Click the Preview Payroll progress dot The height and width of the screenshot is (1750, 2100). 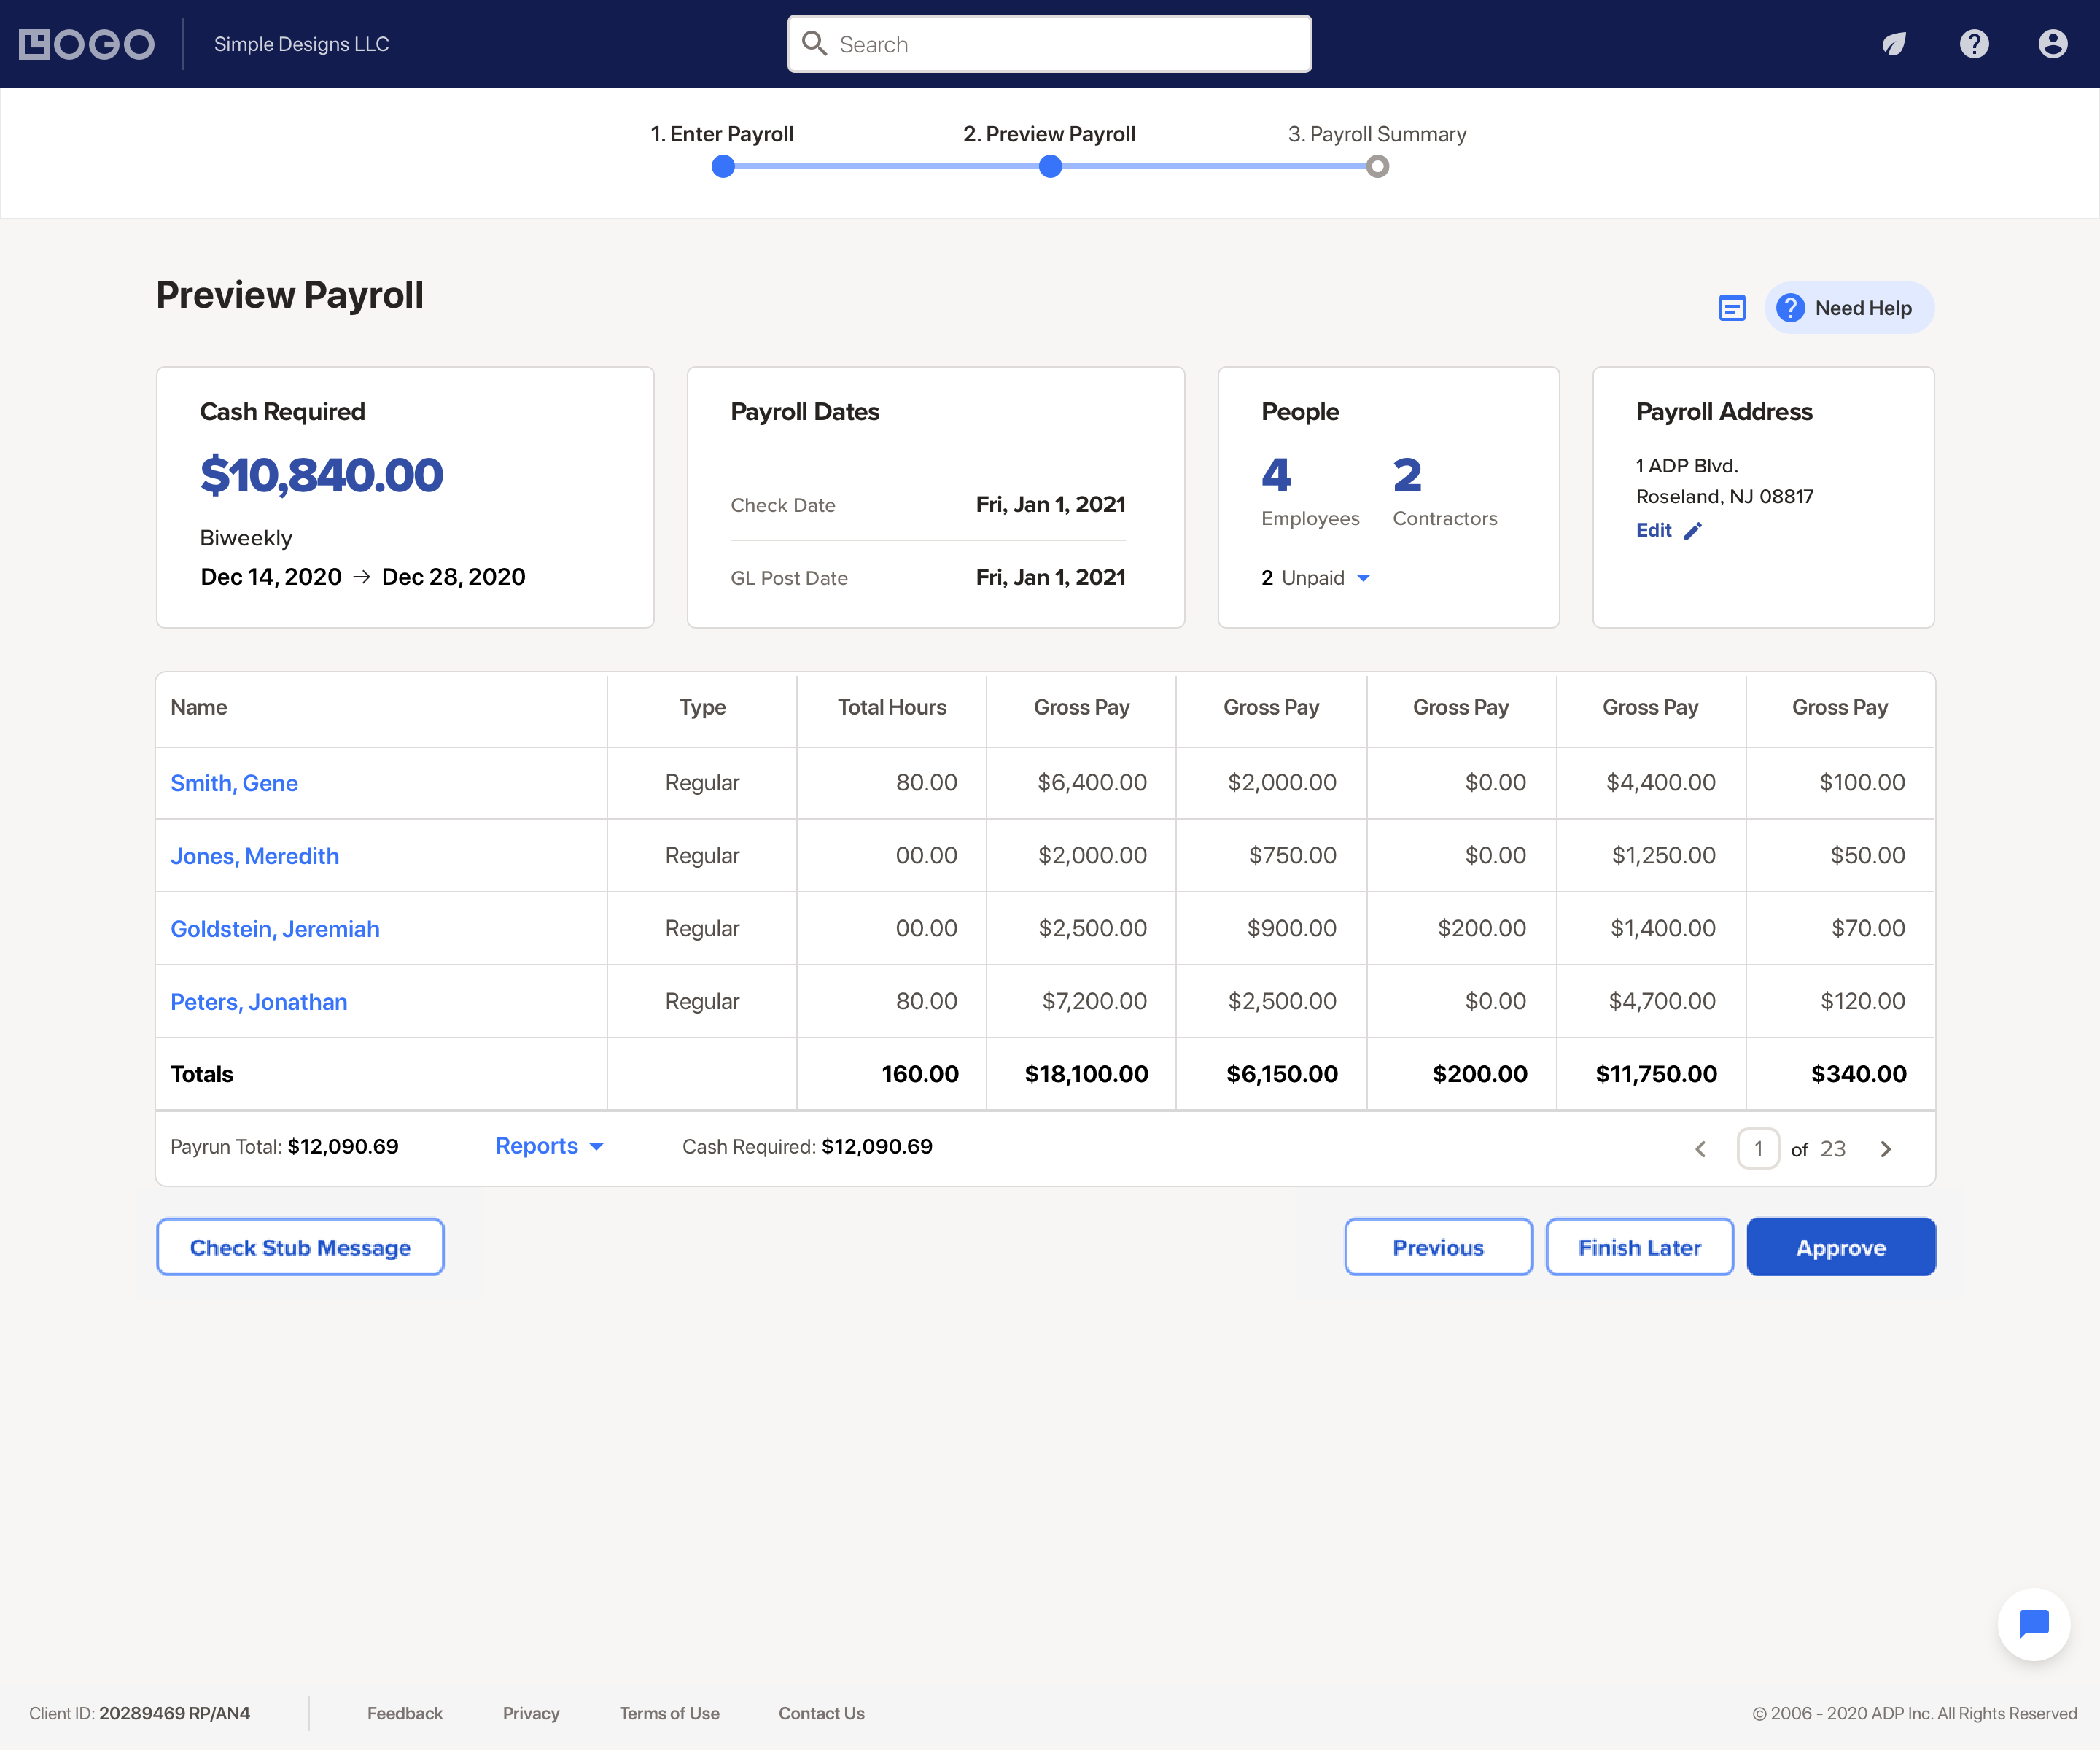(1050, 167)
